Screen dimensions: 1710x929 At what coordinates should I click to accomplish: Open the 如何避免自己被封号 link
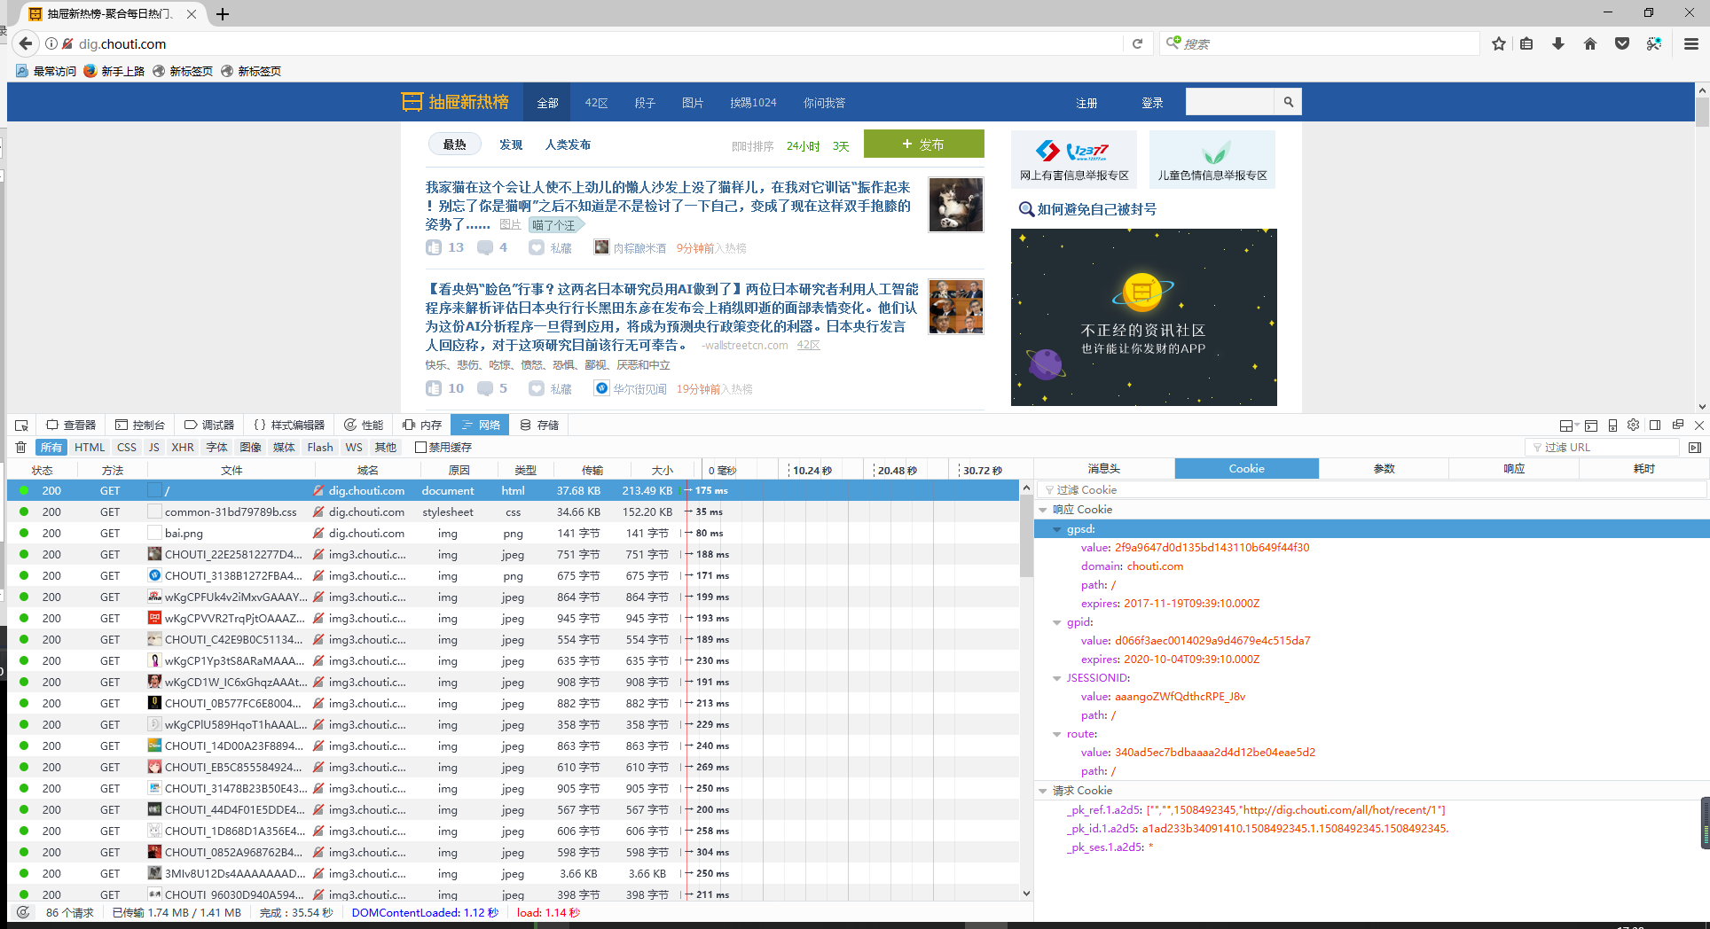coord(1096,209)
